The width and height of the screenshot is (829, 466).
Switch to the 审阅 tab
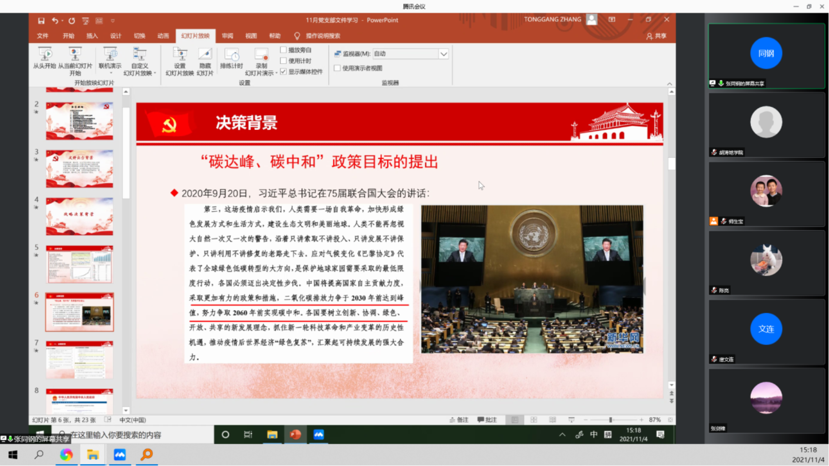tap(227, 36)
